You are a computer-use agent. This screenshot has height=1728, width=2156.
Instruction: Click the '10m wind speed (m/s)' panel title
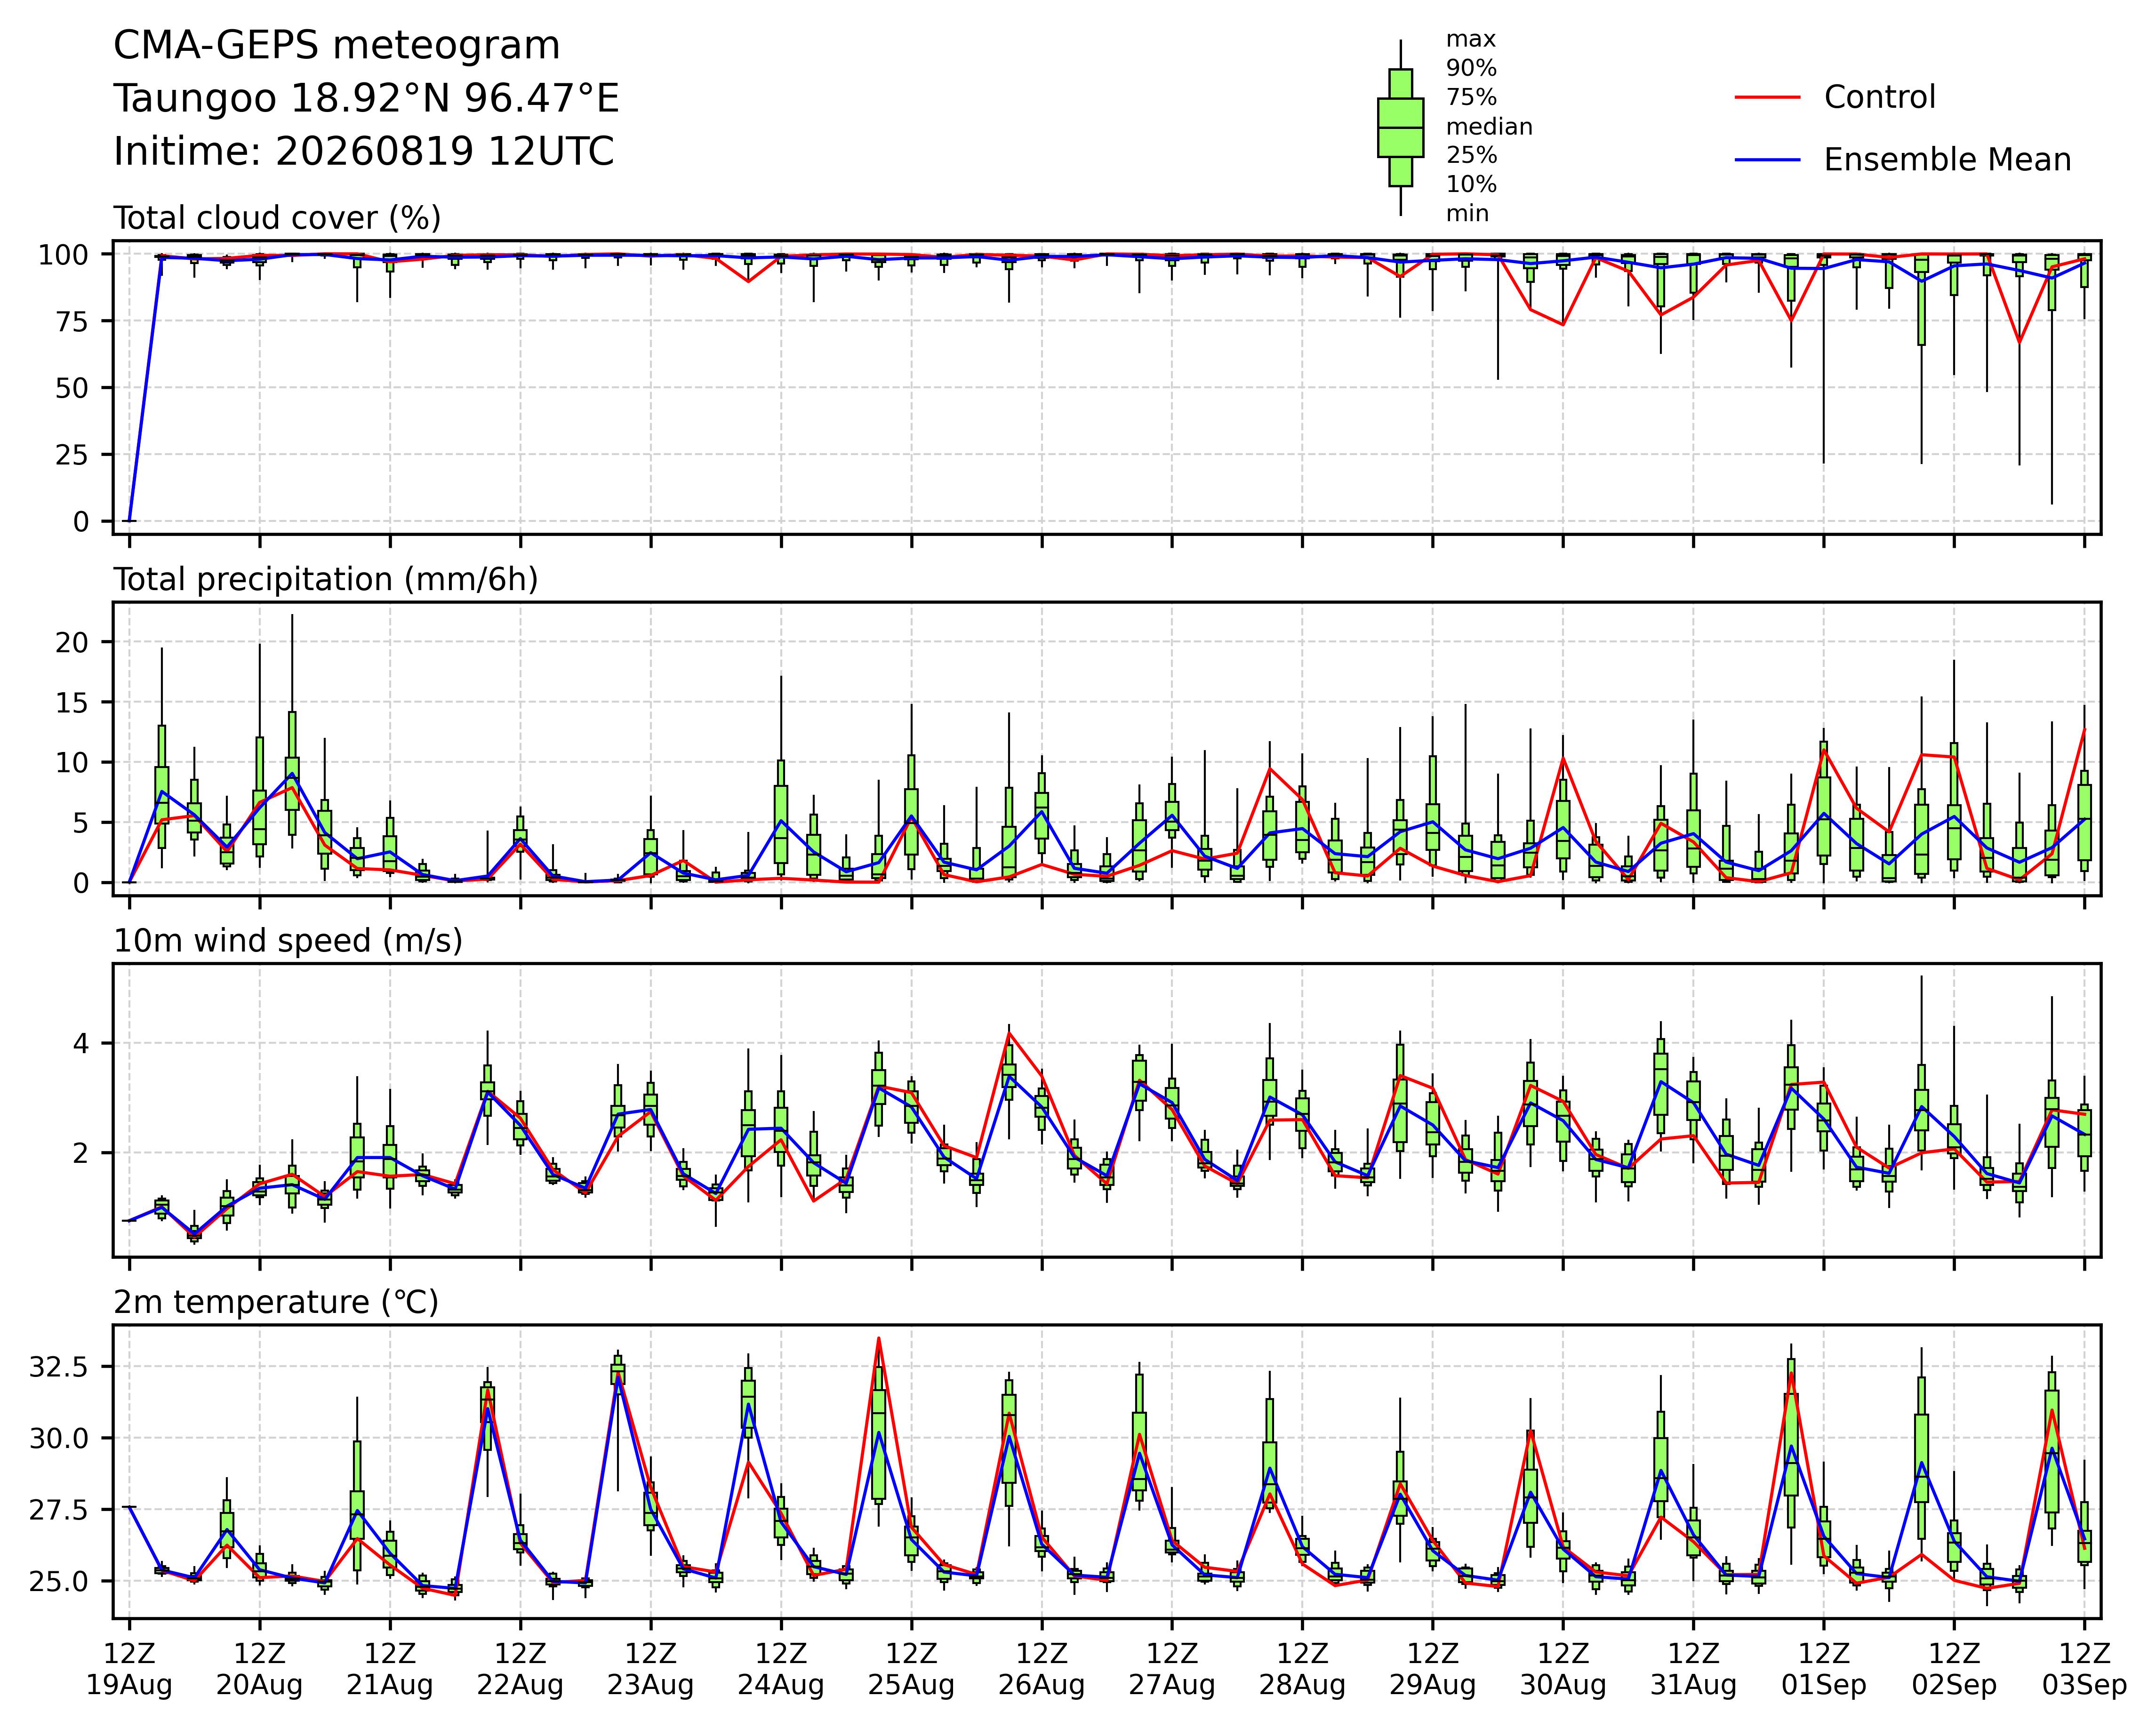[288, 941]
